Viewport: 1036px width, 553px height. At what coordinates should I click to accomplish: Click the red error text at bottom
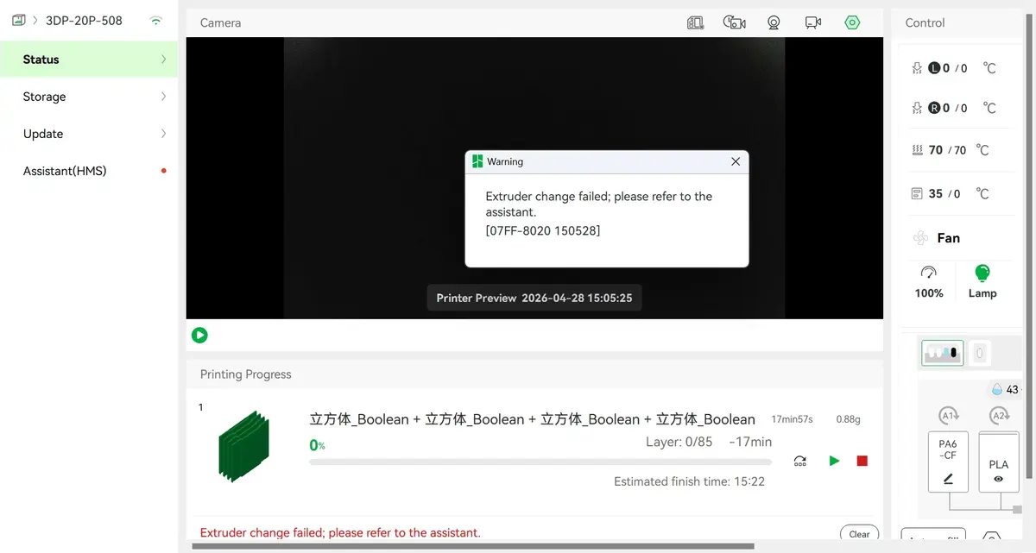point(340,532)
